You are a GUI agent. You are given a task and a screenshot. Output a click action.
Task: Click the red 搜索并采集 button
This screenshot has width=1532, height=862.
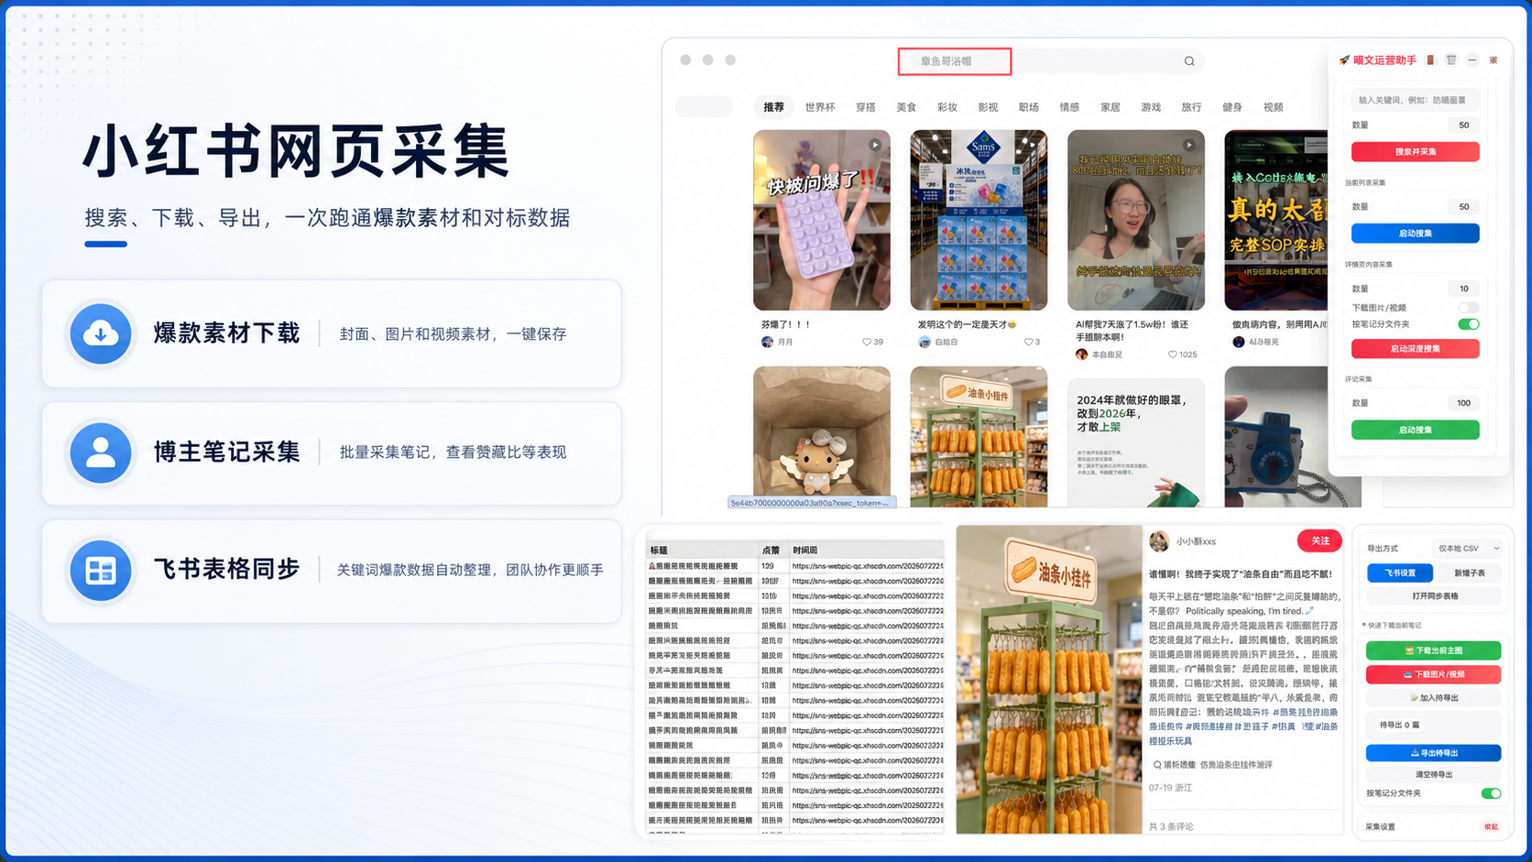pos(1415,152)
